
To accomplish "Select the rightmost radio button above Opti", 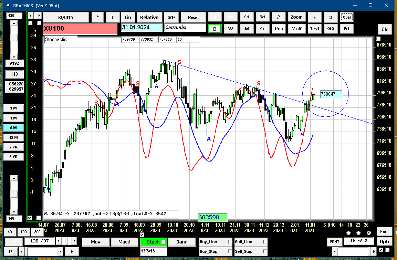I will coord(369,233).
